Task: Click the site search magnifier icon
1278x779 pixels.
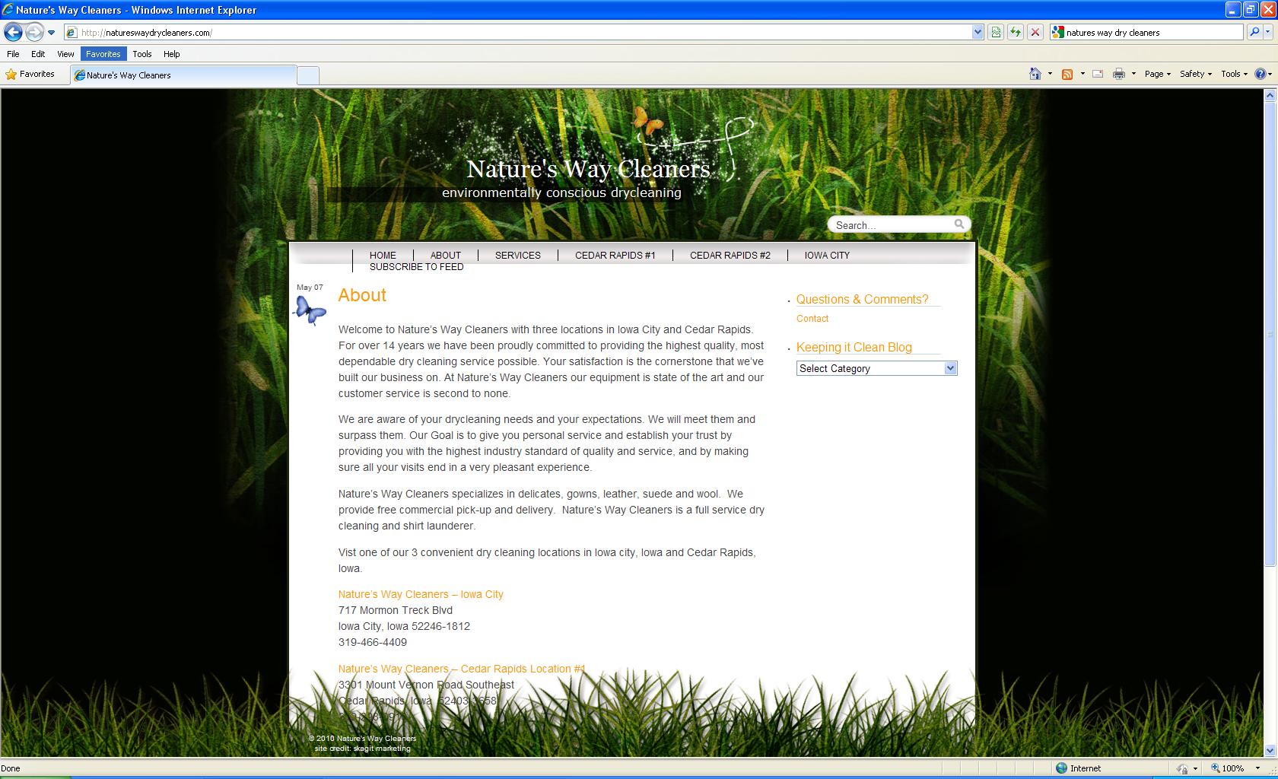Action: click(959, 224)
